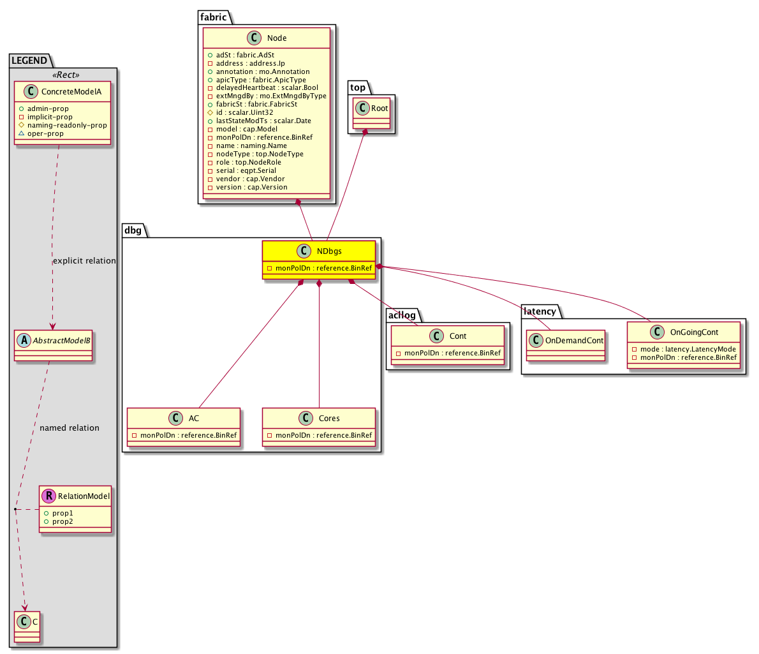The height and width of the screenshot is (654, 759).
Task: Select the fabric package tab
Action: point(213,17)
